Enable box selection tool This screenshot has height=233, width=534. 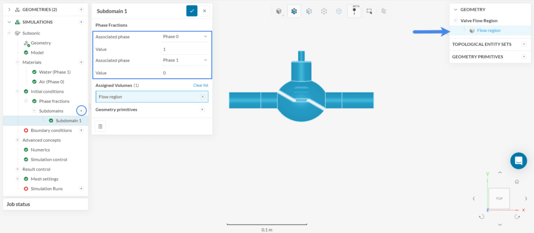[x=369, y=11]
